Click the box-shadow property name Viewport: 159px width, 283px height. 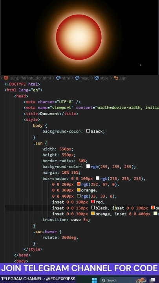(x=55, y=178)
